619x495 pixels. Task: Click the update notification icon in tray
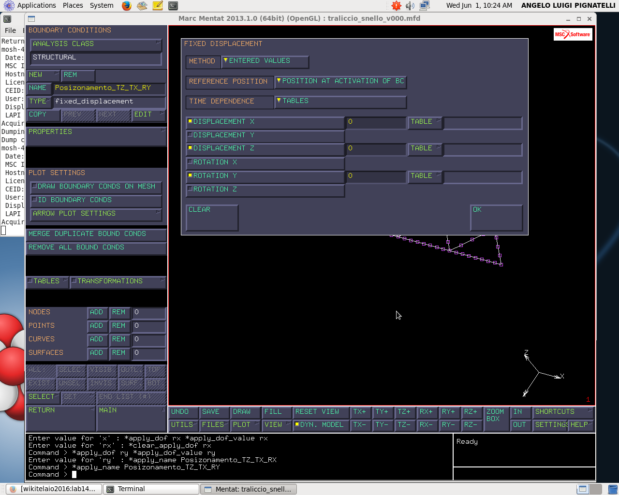tap(396, 6)
